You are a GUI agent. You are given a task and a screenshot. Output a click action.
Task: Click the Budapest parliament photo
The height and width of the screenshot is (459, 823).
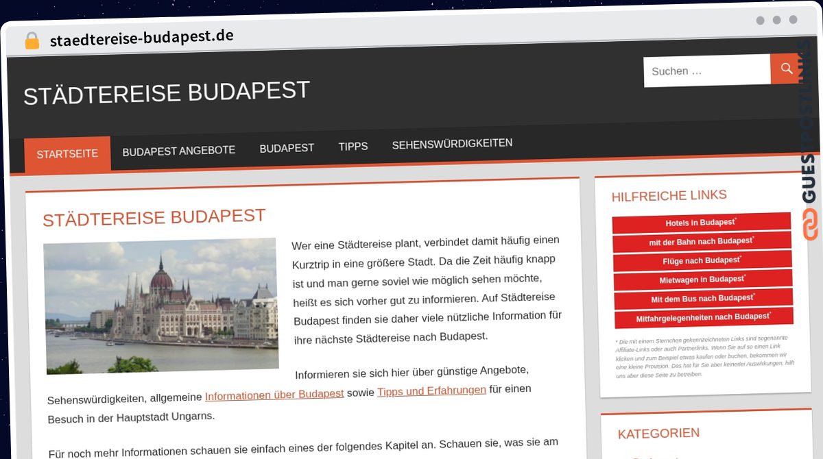161,306
